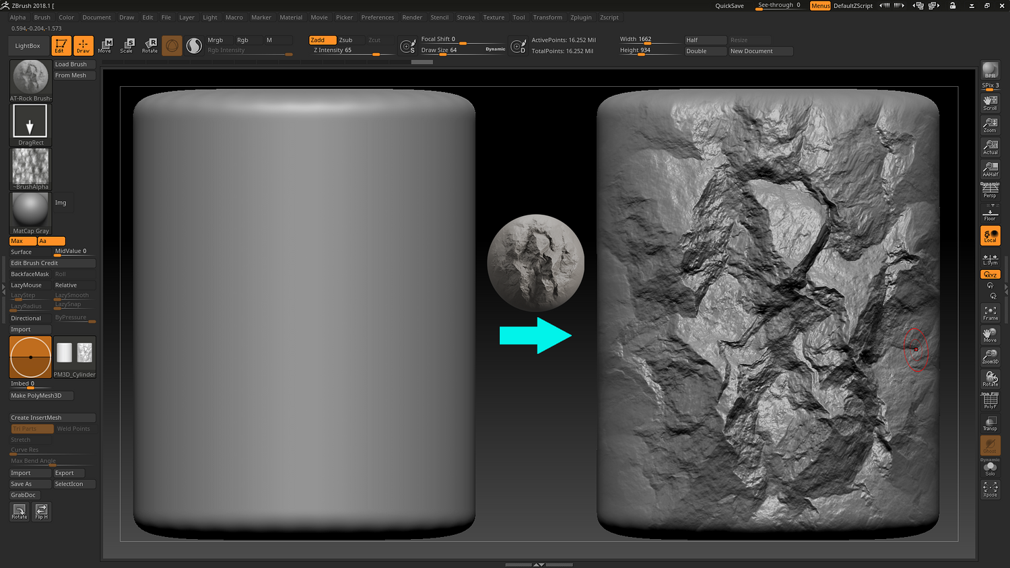Image resolution: width=1010 pixels, height=568 pixels.
Task: Select the Rotate transform tool
Action: coord(149,45)
